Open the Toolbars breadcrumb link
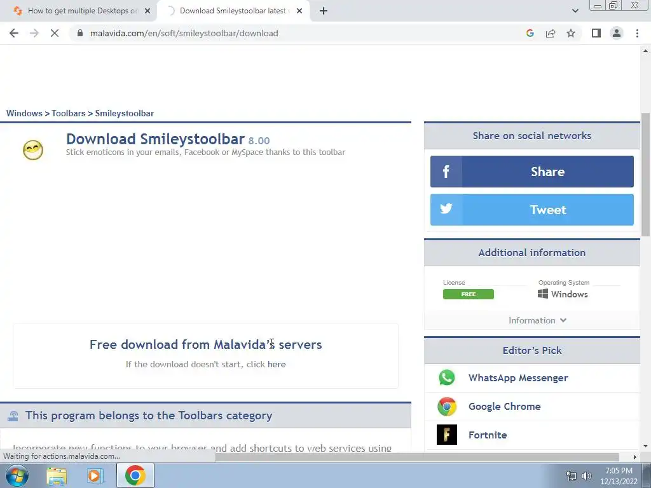Screen dimensions: 651x488 tap(69, 113)
